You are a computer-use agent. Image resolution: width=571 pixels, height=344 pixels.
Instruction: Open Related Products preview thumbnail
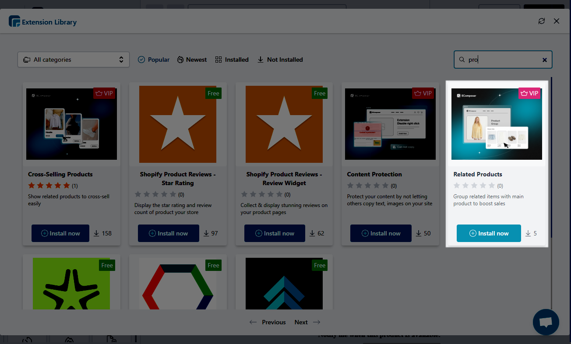point(497,124)
